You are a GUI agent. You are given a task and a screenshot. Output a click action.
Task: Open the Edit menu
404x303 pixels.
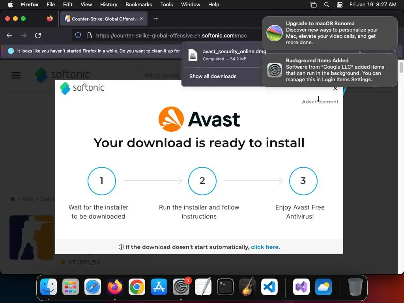68,4
